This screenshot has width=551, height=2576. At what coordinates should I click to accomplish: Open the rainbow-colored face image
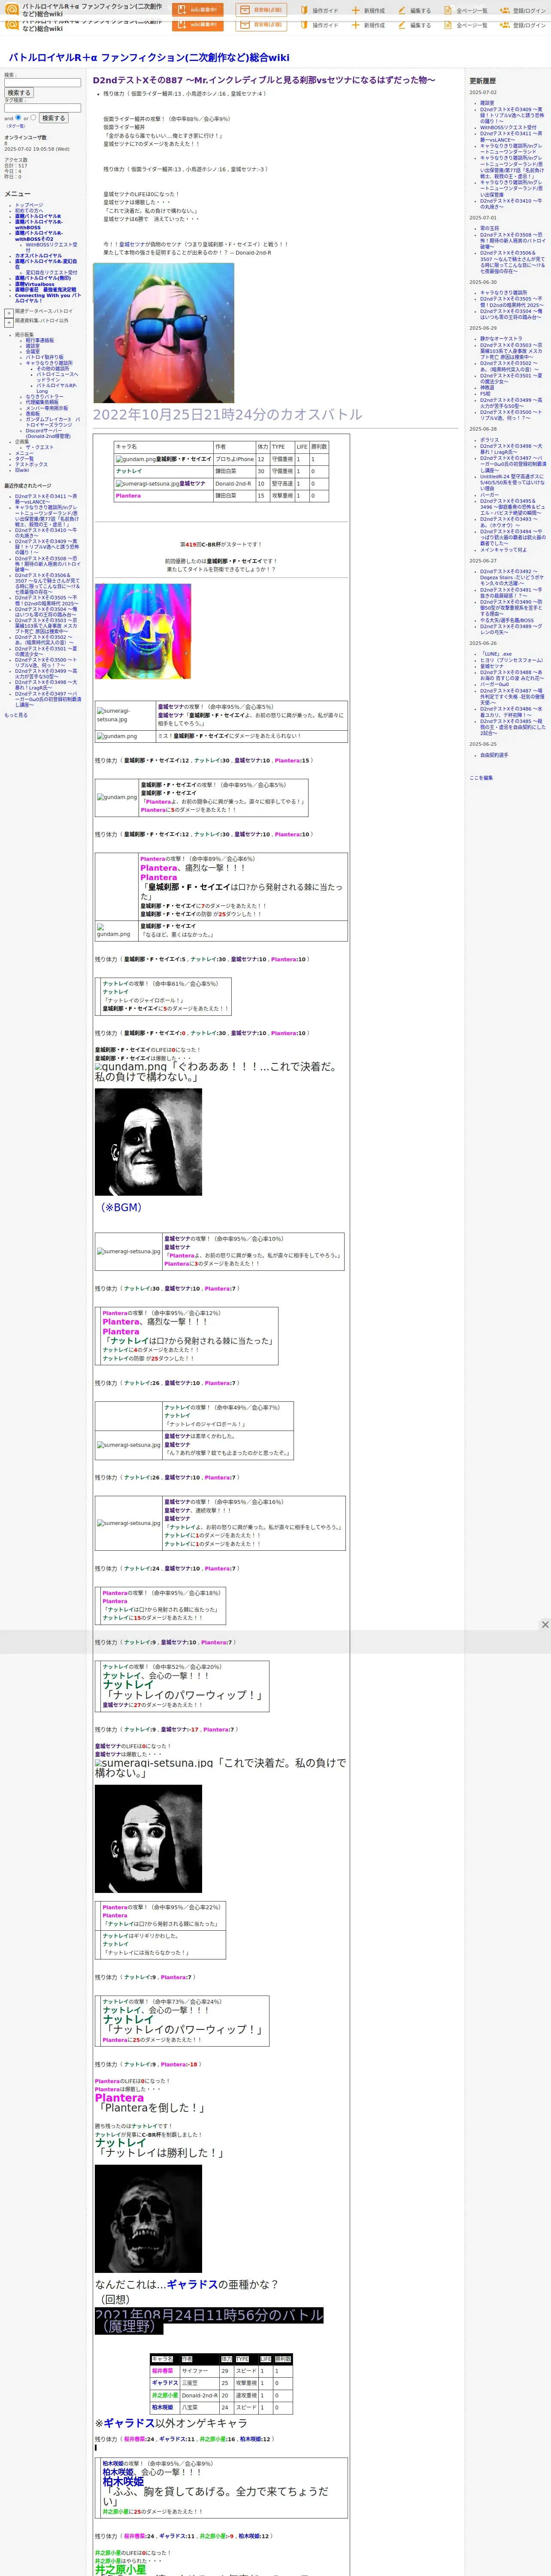pyautogui.click(x=143, y=631)
